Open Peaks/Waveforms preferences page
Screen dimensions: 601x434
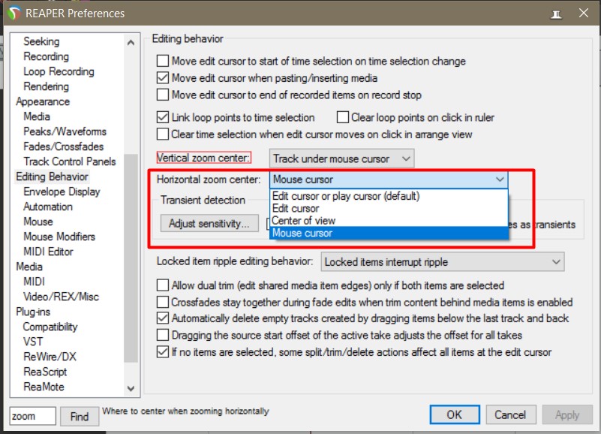(x=65, y=131)
